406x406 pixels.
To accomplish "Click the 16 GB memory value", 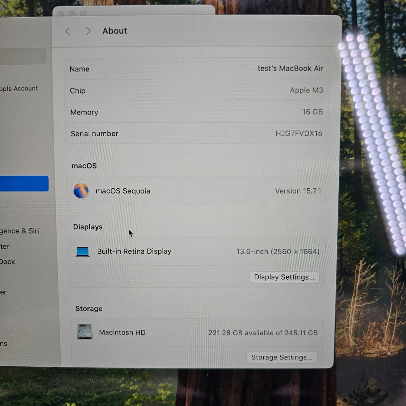I will (312, 112).
